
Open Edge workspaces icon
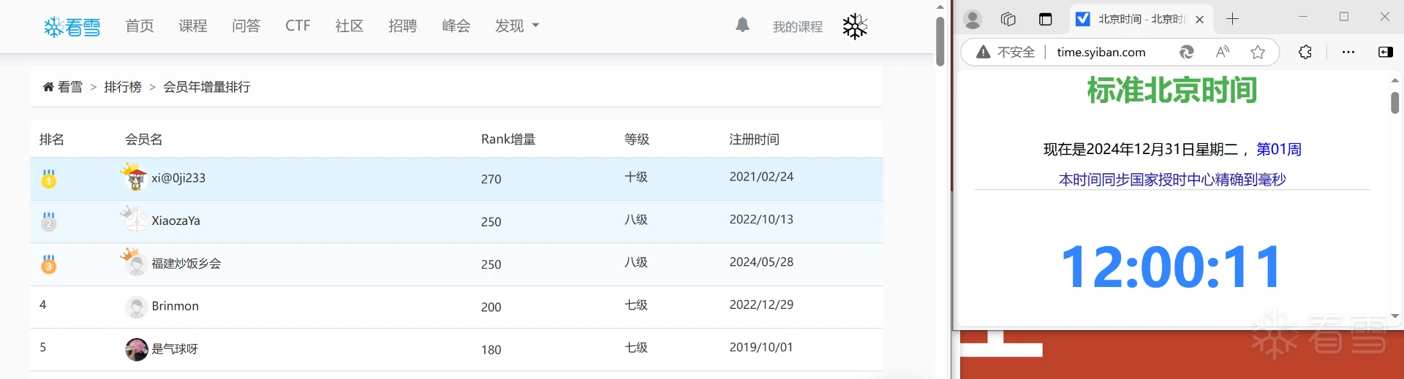1008,19
